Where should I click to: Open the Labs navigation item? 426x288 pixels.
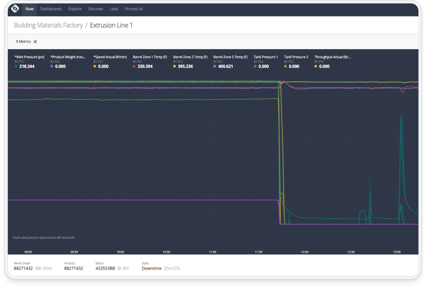pyautogui.click(x=114, y=9)
